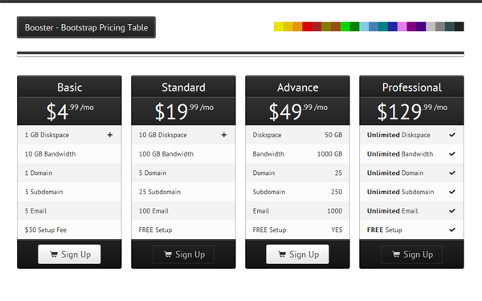Click the $4.99 /mo price

coord(70,112)
